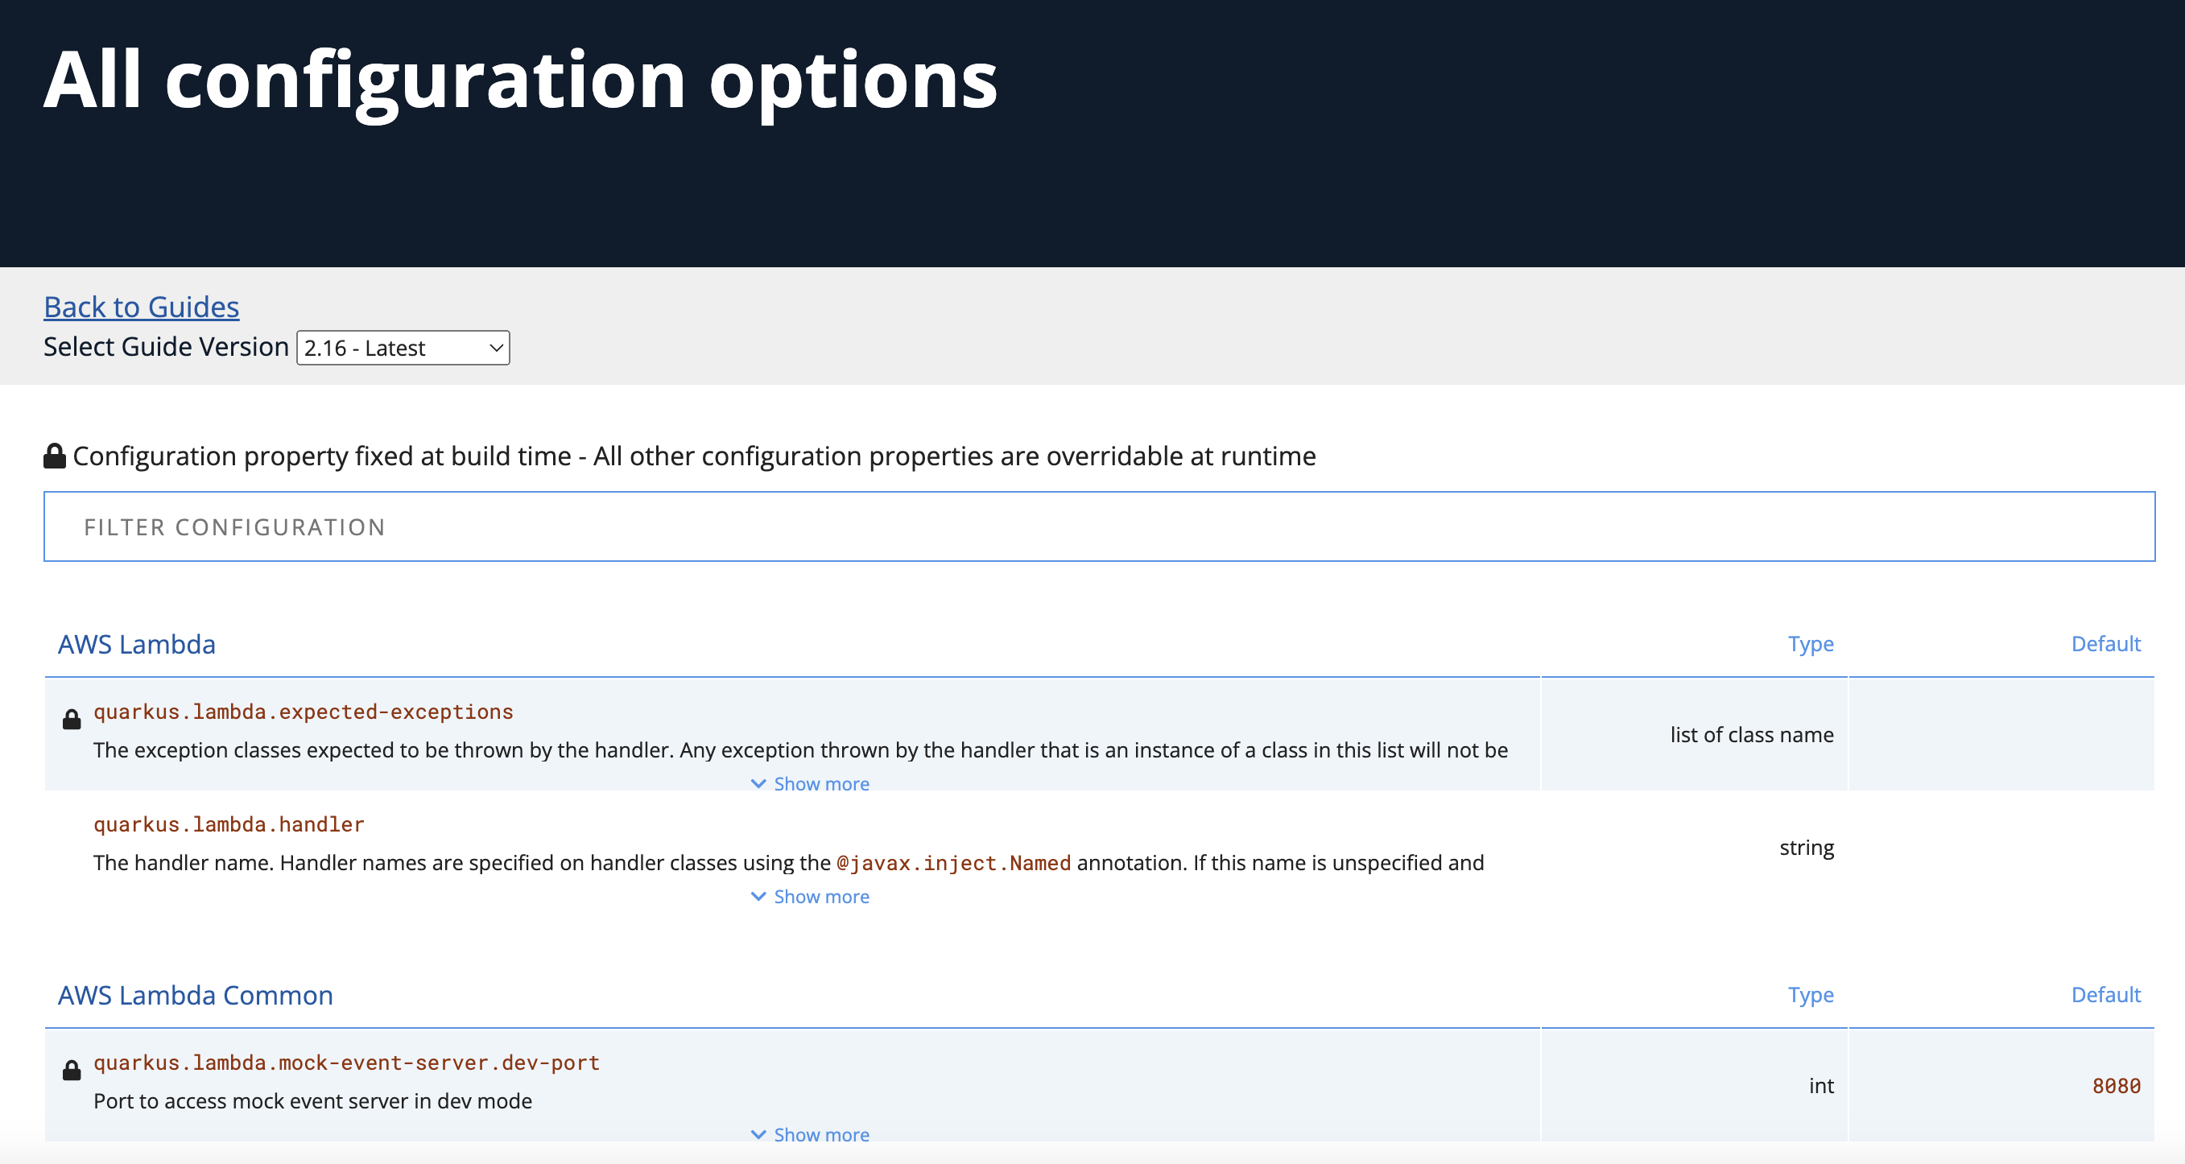Click quarkus.lambda.handler property name
Viewport: 2185px width, 1164px height.
pos(229,823)
